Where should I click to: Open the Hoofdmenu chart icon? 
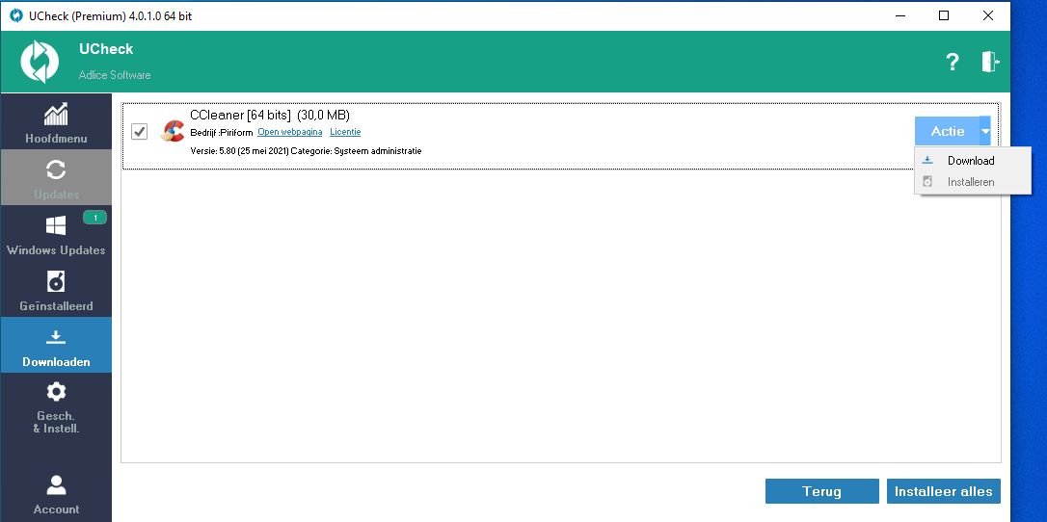(x=55, y=115)
